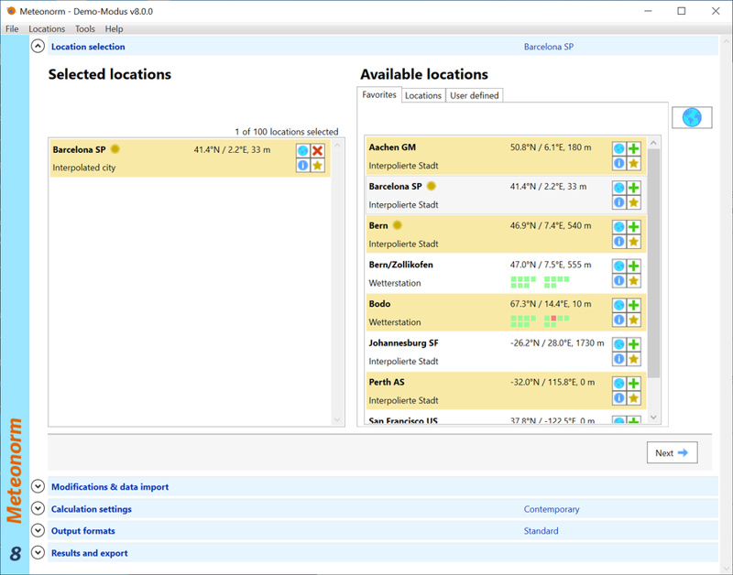Toggle favorite star for Bodo
Image resolution: width=733 pixels, height=575 pixels.
tap(633, 320)
